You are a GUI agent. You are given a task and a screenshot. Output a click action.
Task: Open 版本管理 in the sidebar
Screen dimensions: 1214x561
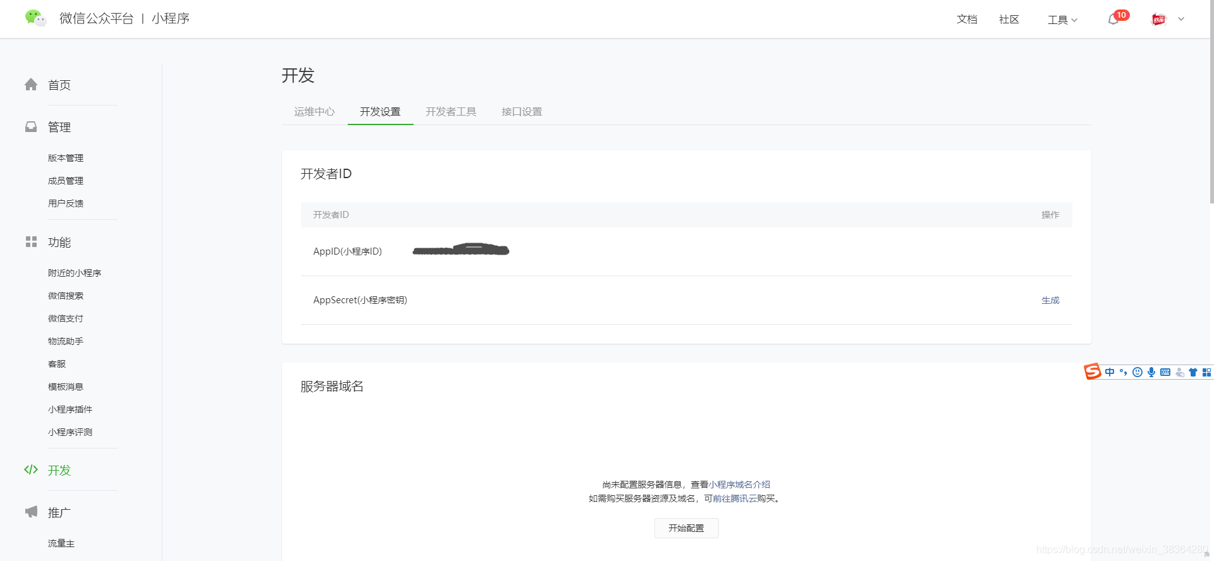pyautogui.click(x=66, y=158)
